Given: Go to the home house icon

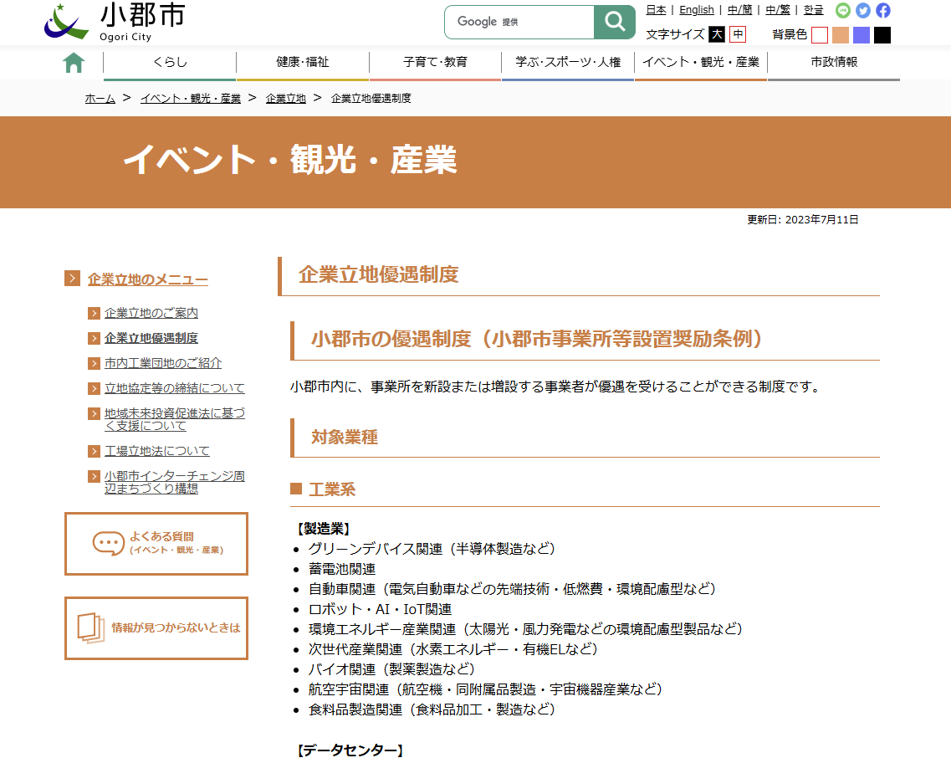Looking at the screenshot, I should [x=74, y=63].
